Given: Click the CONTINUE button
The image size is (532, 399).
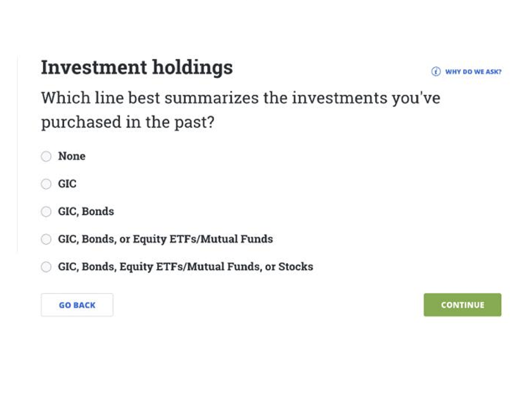Looking at the screenshot, I should [462, 305].
